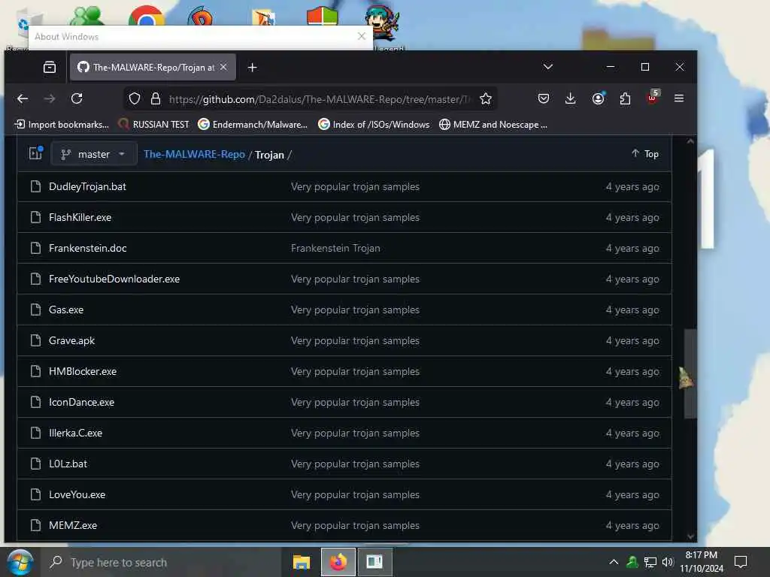
Task: Open RUSSIAN TEST bookmark
Action: click(154, 125)
